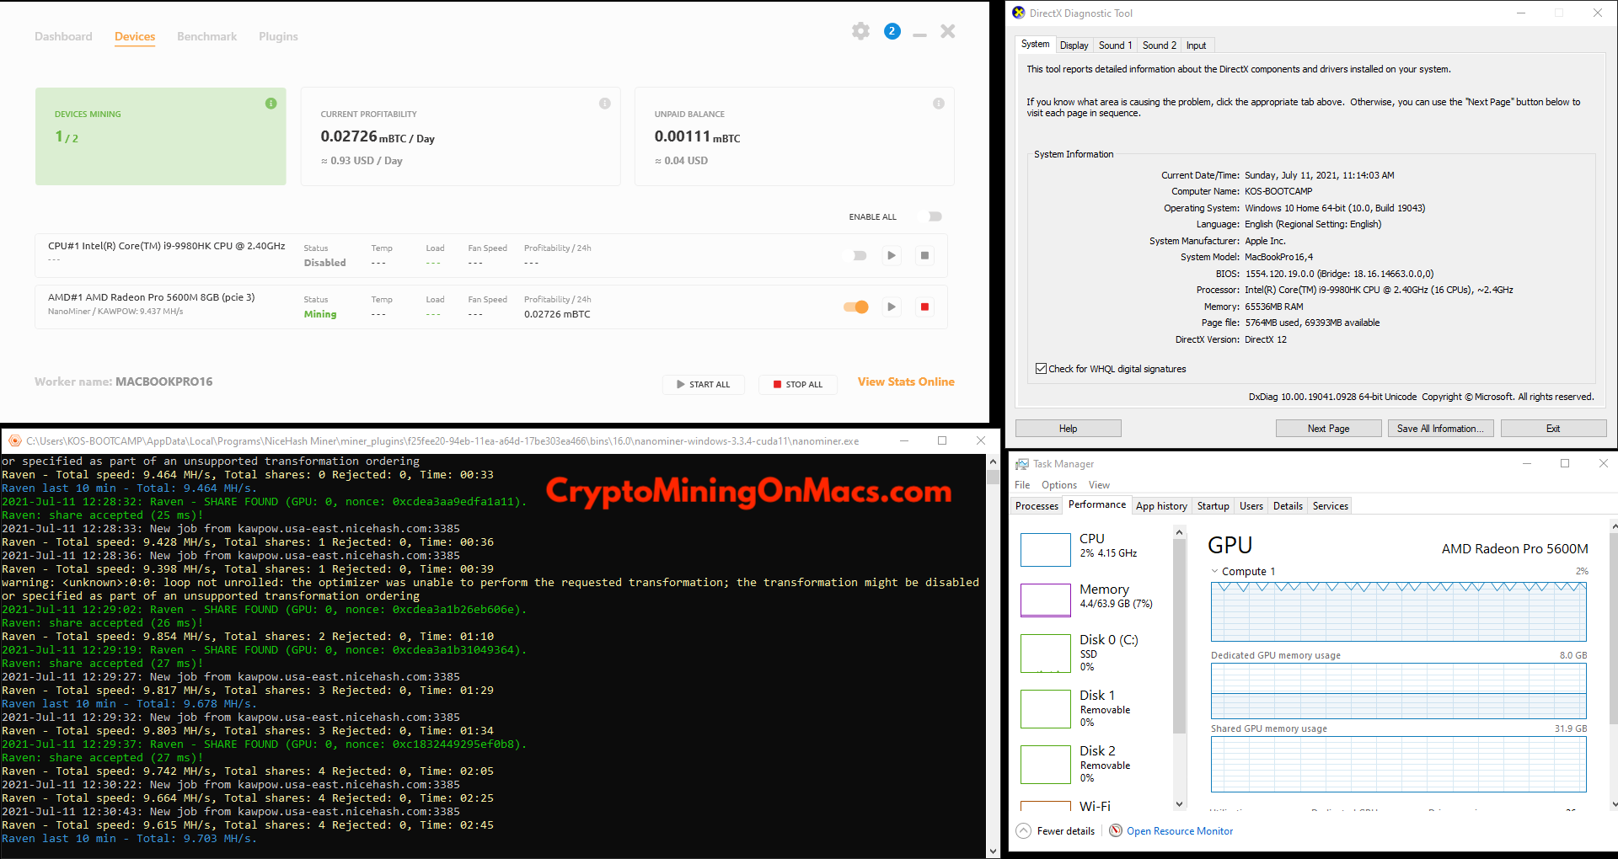The height and width of the screenshot is (859, 1618).
Task: Stop mining on AMD Radeon Pro 5600M row
Action: 924,307
